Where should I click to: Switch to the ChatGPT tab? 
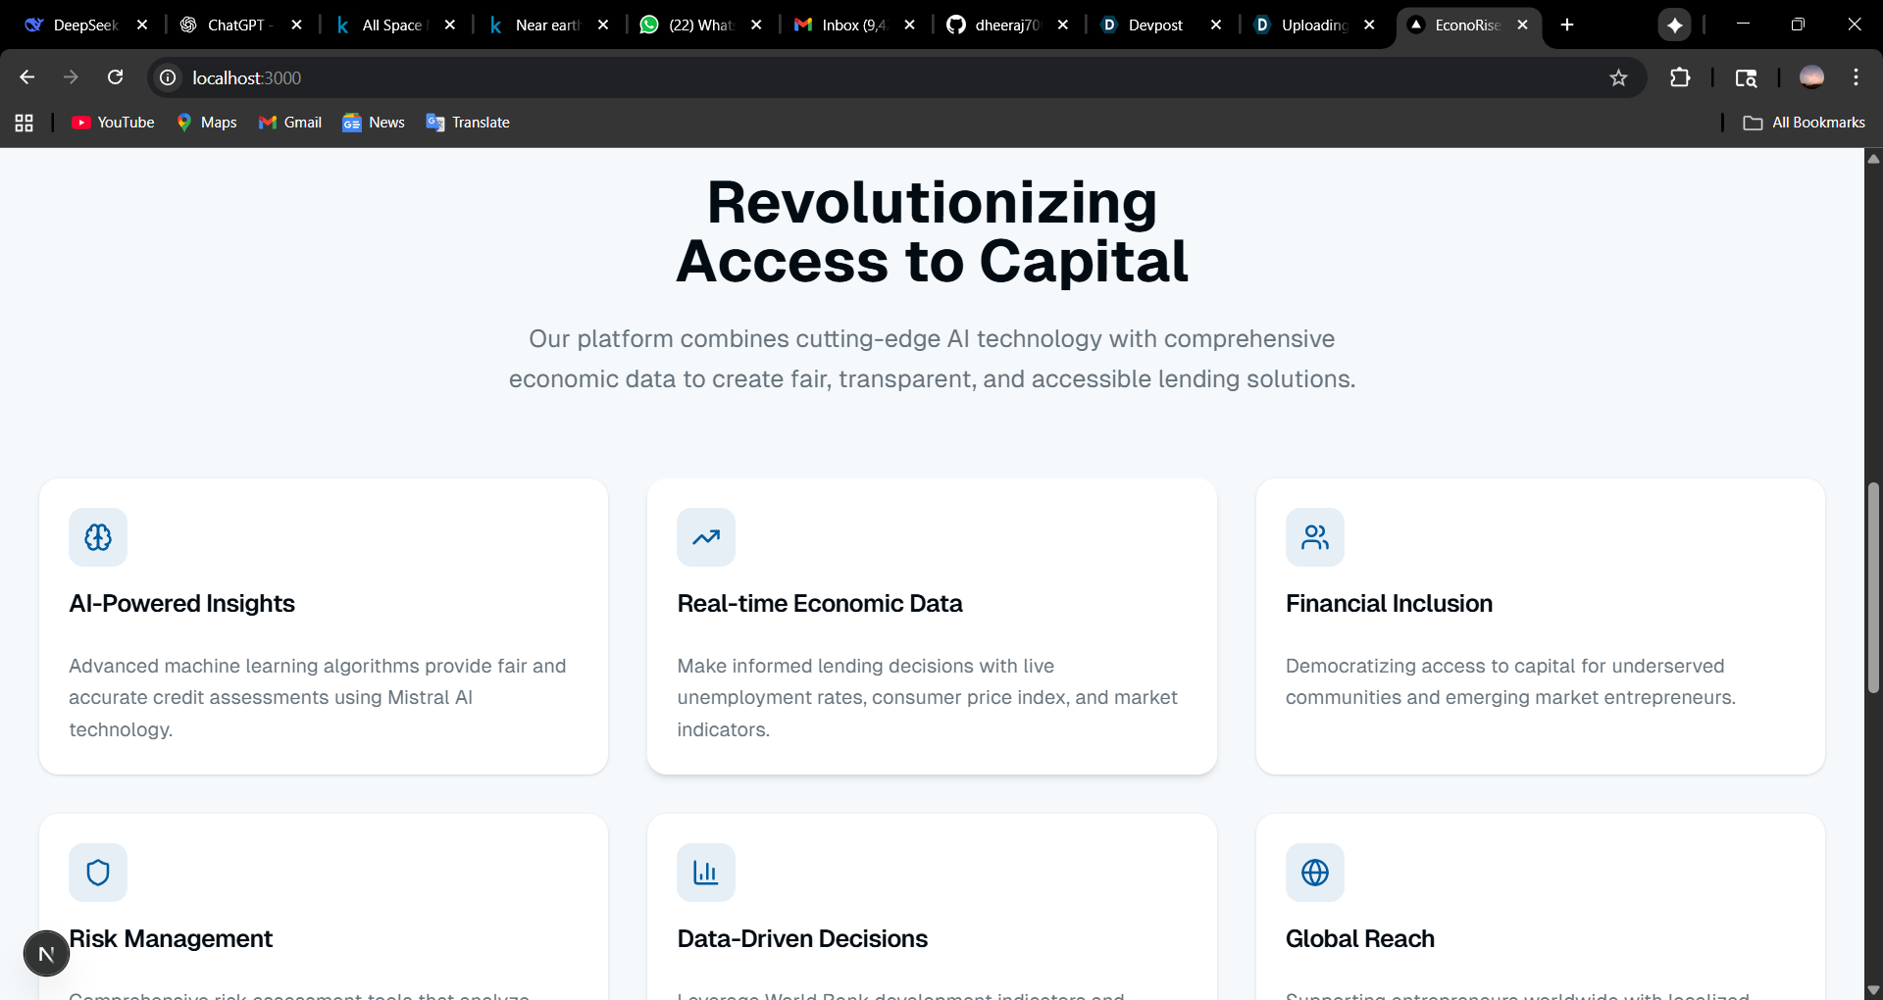(x=227, y=25)
